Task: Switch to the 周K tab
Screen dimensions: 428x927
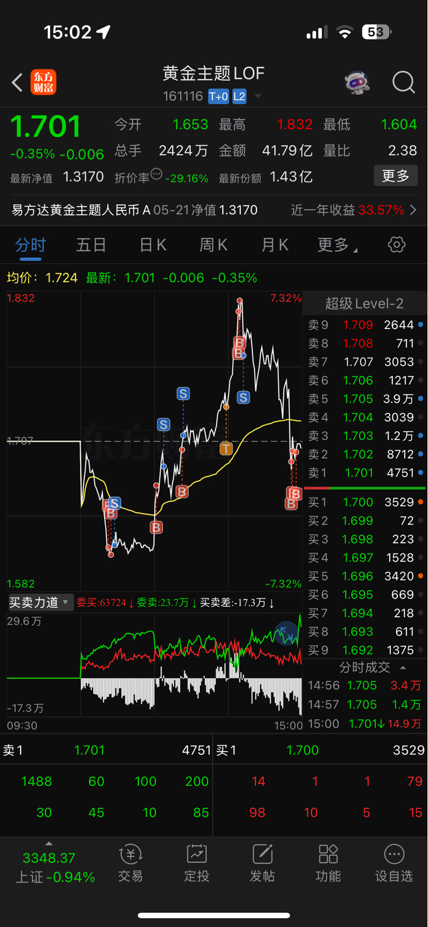Action: click(214, 244)
